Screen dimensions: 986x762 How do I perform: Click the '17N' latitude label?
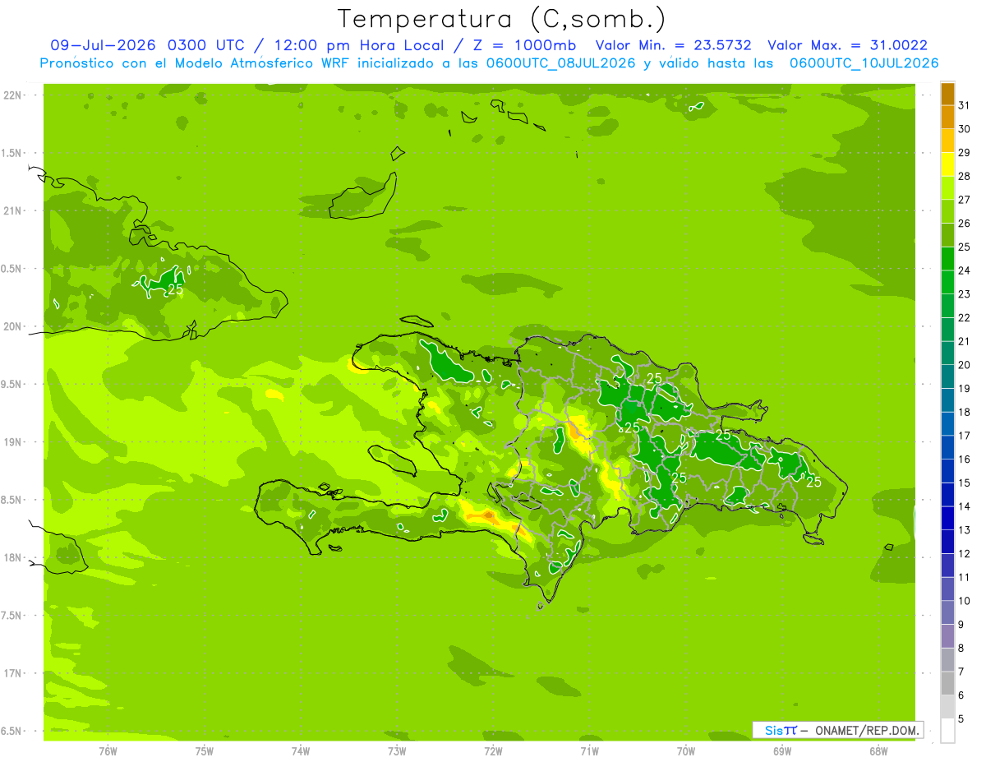pyautogui.click(x=12, y=673)
